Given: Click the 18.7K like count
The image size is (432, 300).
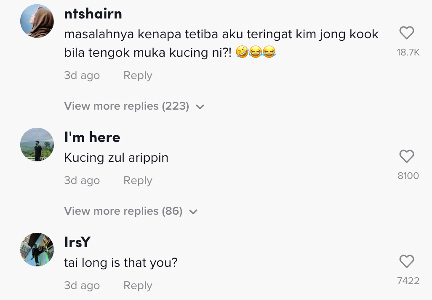Looking at the screenshot, I should (x=408, y=53).
